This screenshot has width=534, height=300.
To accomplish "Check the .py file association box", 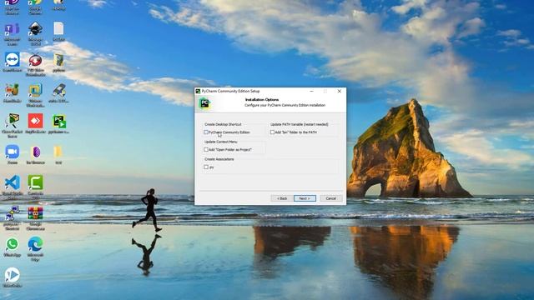I will 206,167.
